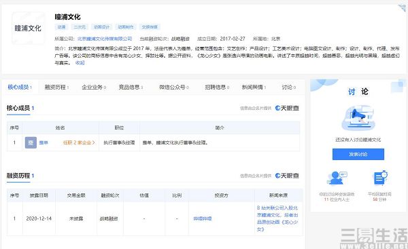Show the 讨论 tab
The height and width of the screenshot is (249, 408).
[289, 88]
